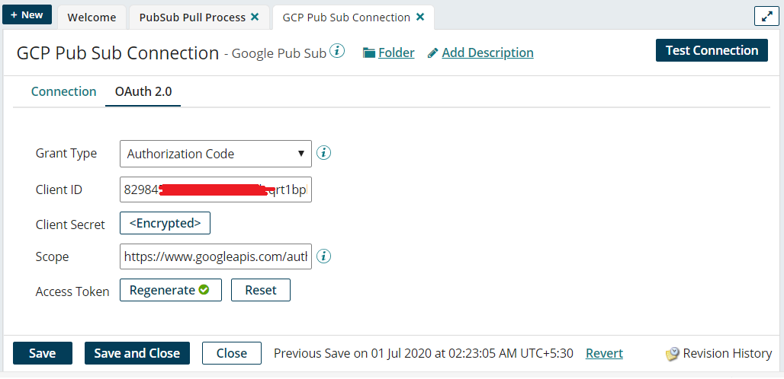Click the Encrypted Client Secret button
Image resolution: width=784 pixels, height=379 pixels.
(165, 223)
